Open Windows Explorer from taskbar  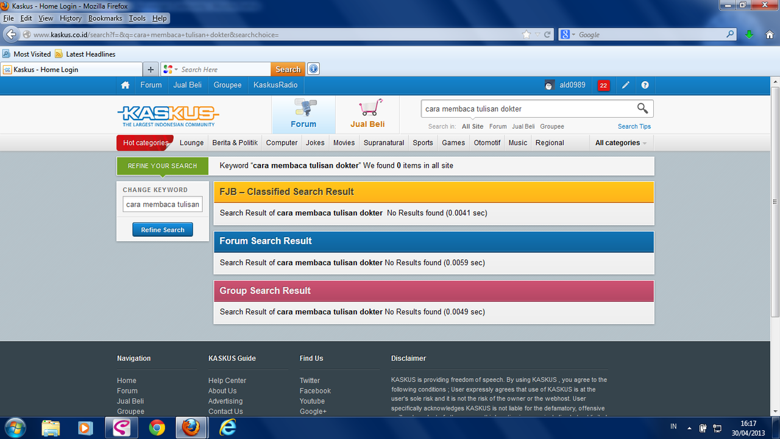click(x=52, y=428)
